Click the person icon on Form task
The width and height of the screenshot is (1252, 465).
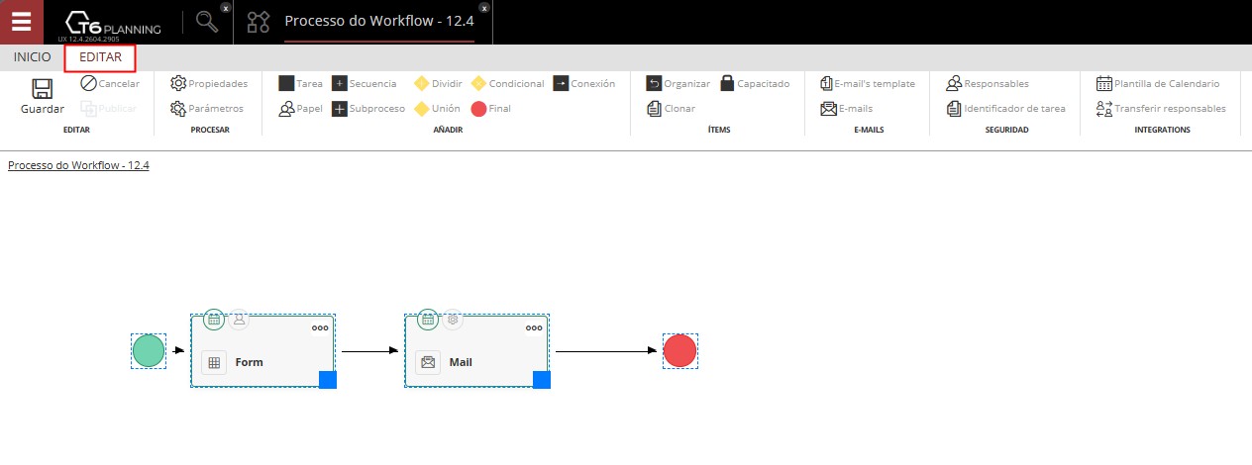239,320
